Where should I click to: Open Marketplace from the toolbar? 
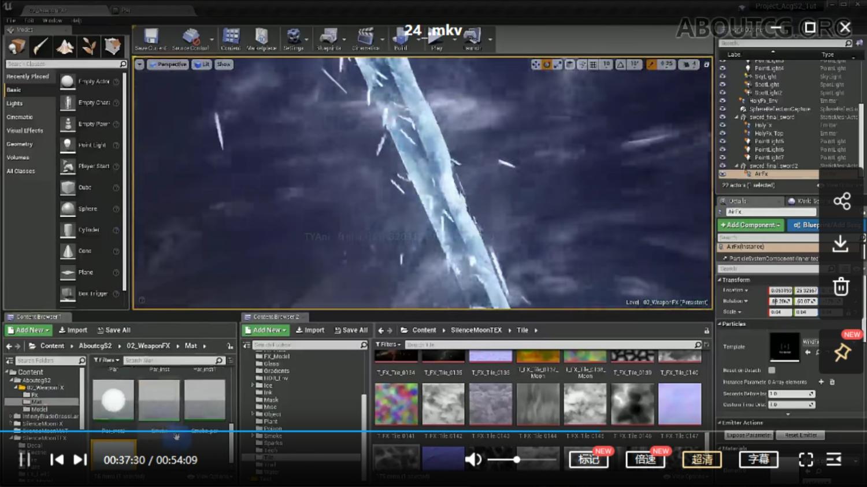261,39
